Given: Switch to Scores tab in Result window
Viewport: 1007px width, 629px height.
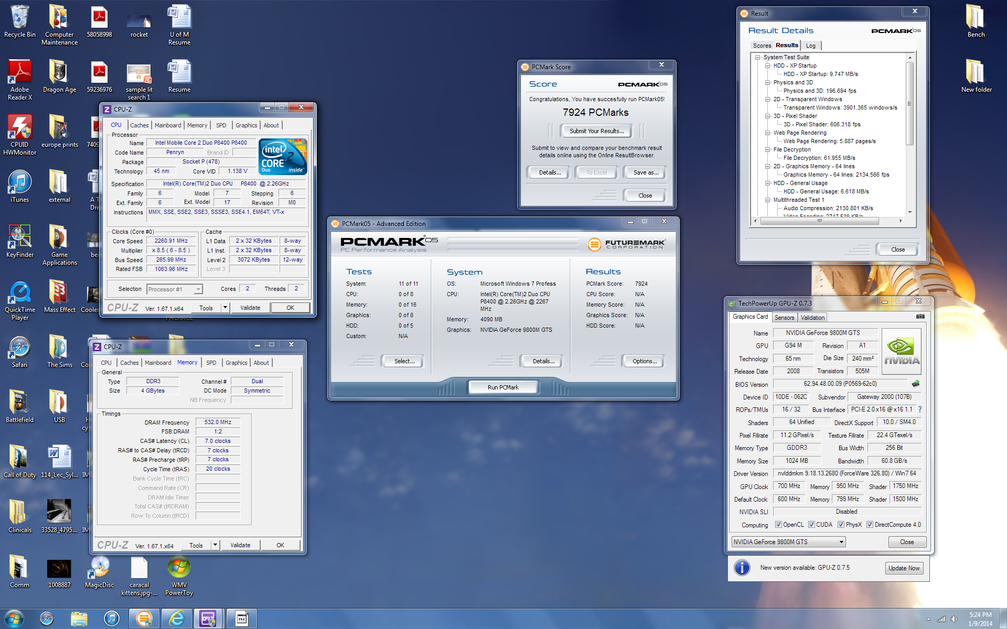Looking at the screenshot, I should [x=762, y=46].
